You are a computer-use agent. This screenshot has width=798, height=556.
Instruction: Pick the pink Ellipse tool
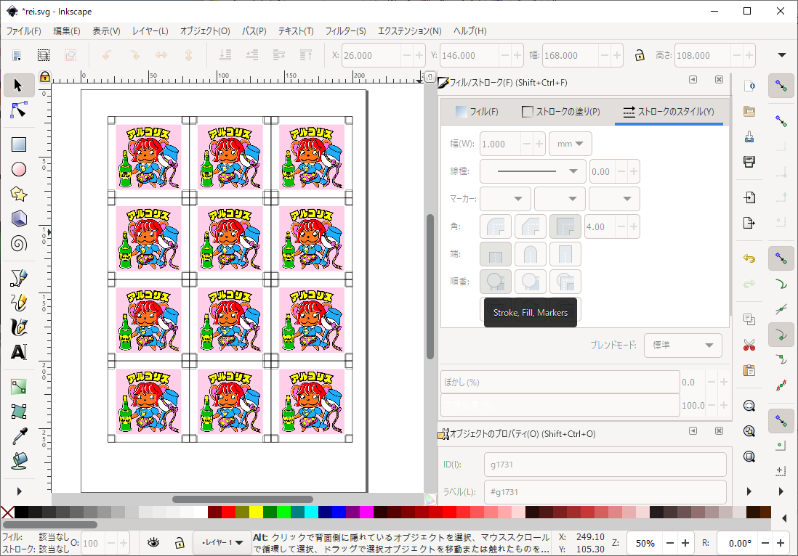[18, 169]
